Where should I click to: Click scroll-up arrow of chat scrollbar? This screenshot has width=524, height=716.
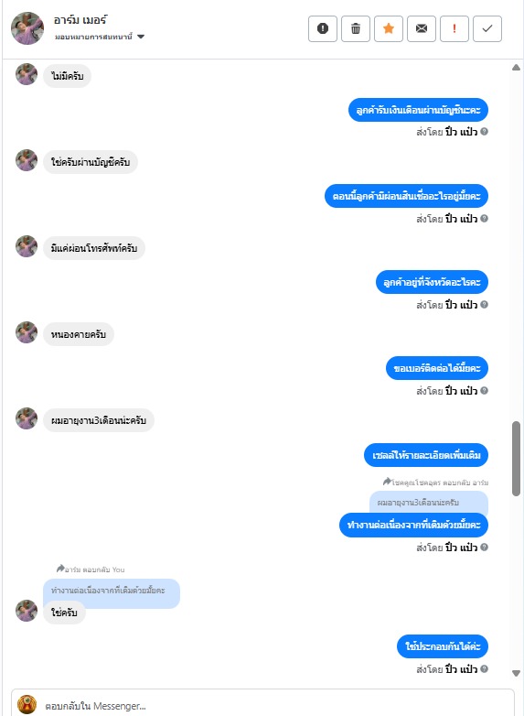point(517,68)
